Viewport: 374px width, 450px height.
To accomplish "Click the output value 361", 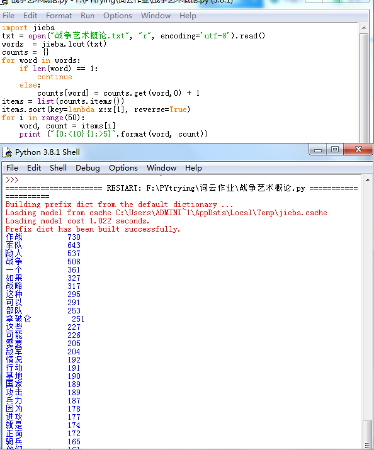I will (74, 270).
